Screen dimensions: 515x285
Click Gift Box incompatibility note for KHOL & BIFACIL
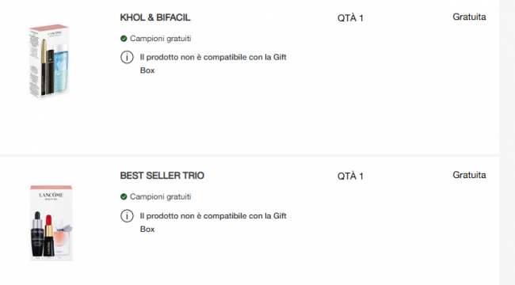click(213, 63)
